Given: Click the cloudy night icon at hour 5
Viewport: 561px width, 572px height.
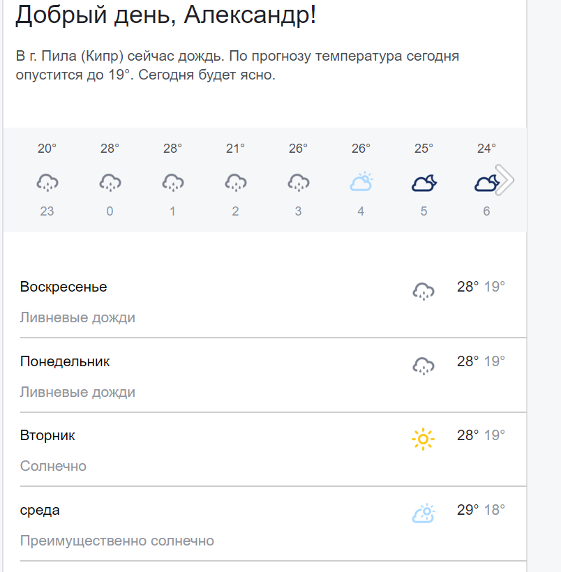Looking at the screenshot, I should coord(424,183).
